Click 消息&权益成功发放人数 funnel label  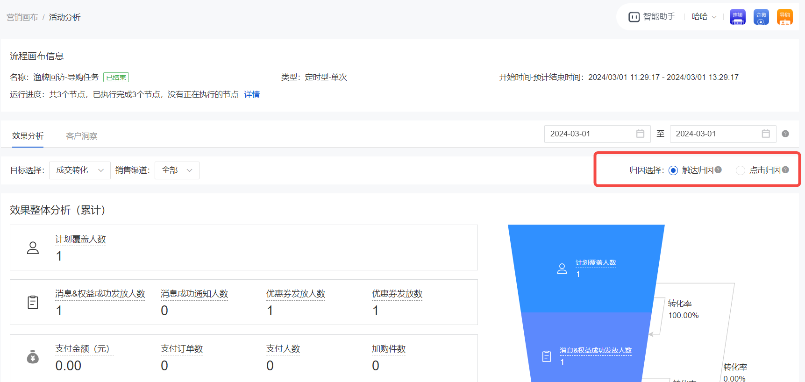[596, 351]
